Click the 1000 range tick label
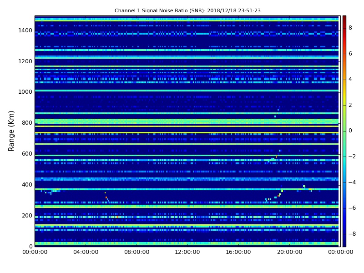Viewport: 364px width, 273px height. coord(25,92)
